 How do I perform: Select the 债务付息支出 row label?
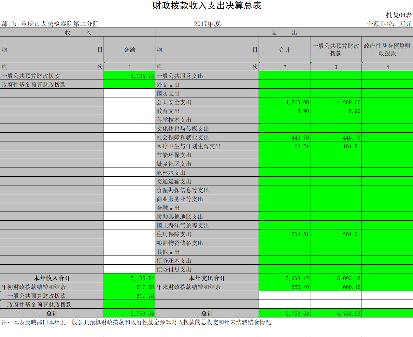pos(174,270)
